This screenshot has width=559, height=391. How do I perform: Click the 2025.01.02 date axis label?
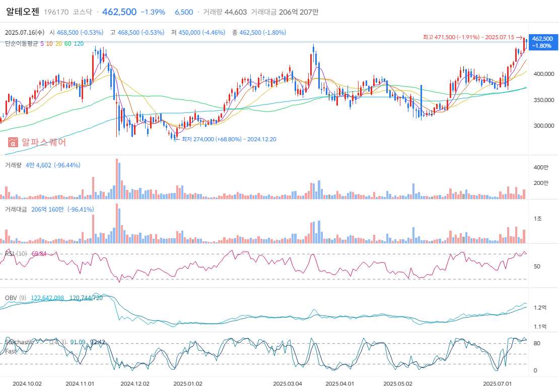pos(188,384)
